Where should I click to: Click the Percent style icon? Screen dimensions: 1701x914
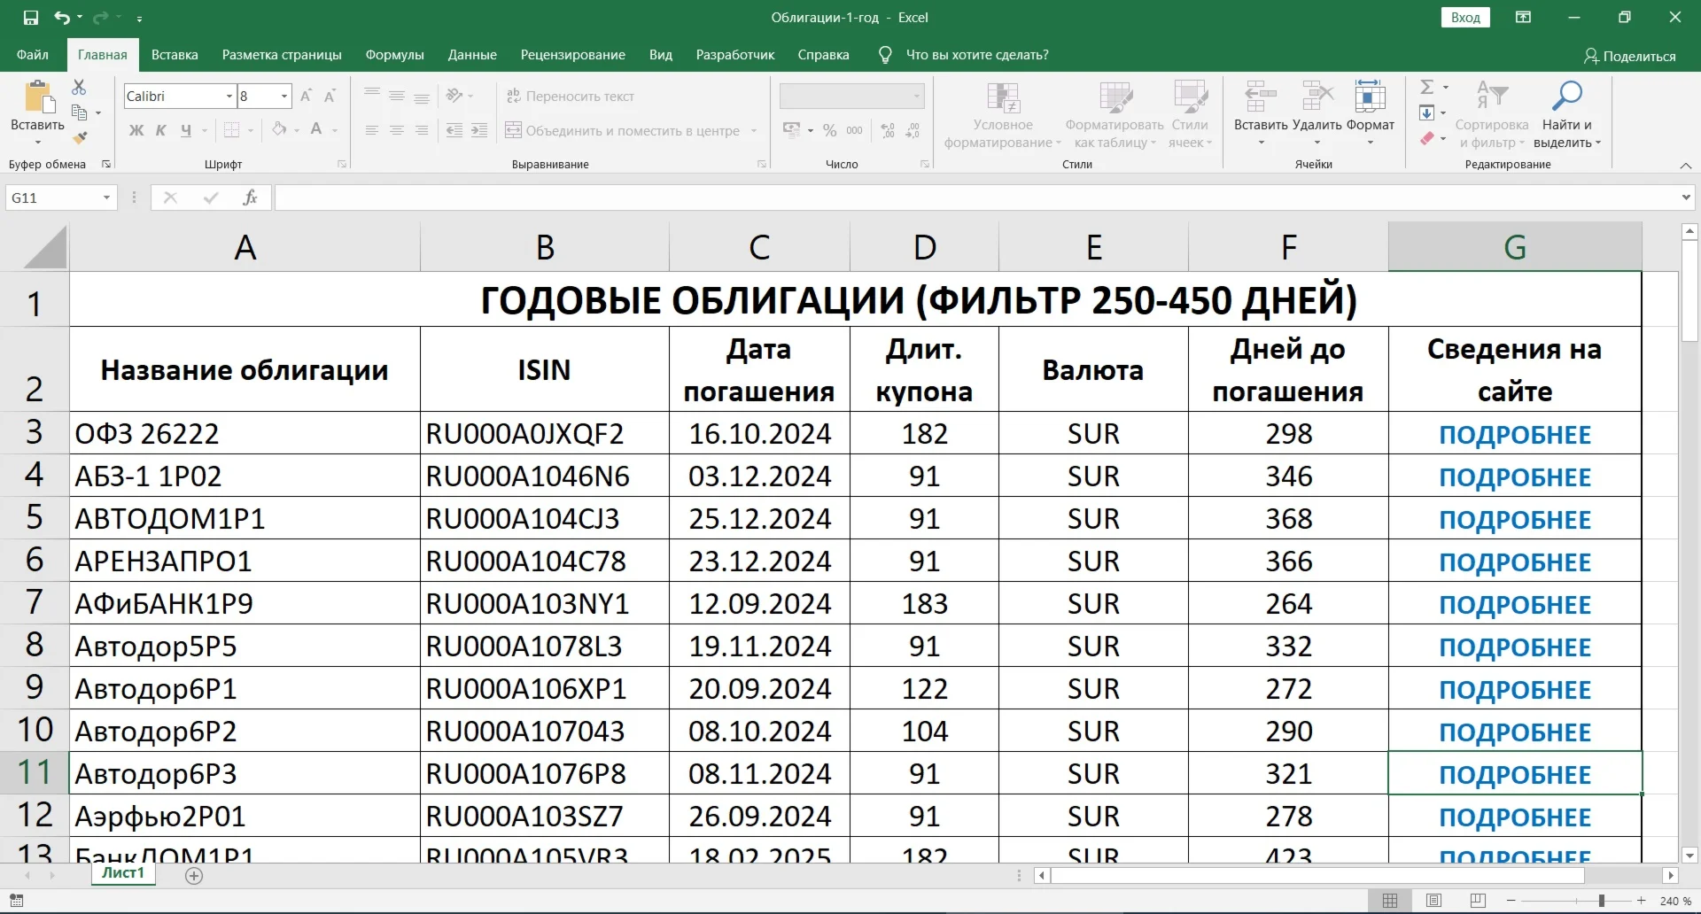(830, 130)
